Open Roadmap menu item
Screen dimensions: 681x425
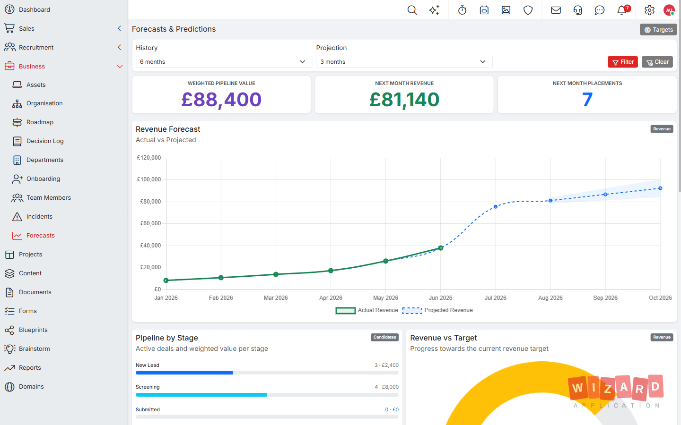coord(40,122)
